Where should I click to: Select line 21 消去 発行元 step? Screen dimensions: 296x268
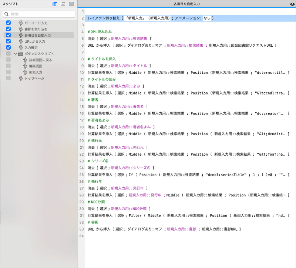pos(118,148)
